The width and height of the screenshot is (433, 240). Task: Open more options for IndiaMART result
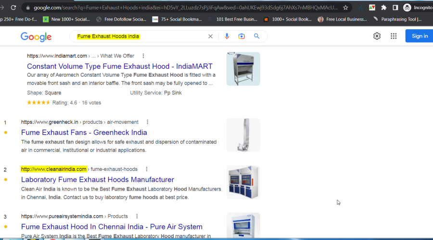pyautogui.click(x=143, y=56)
